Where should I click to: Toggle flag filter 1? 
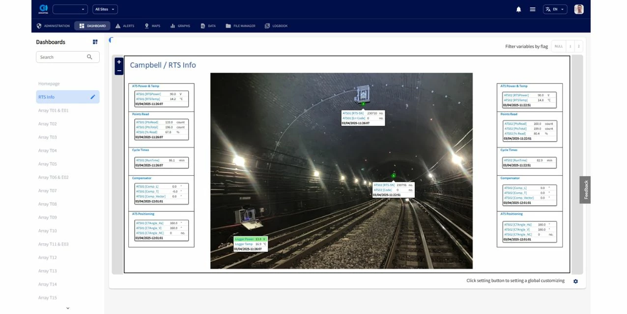click(570, 47)
